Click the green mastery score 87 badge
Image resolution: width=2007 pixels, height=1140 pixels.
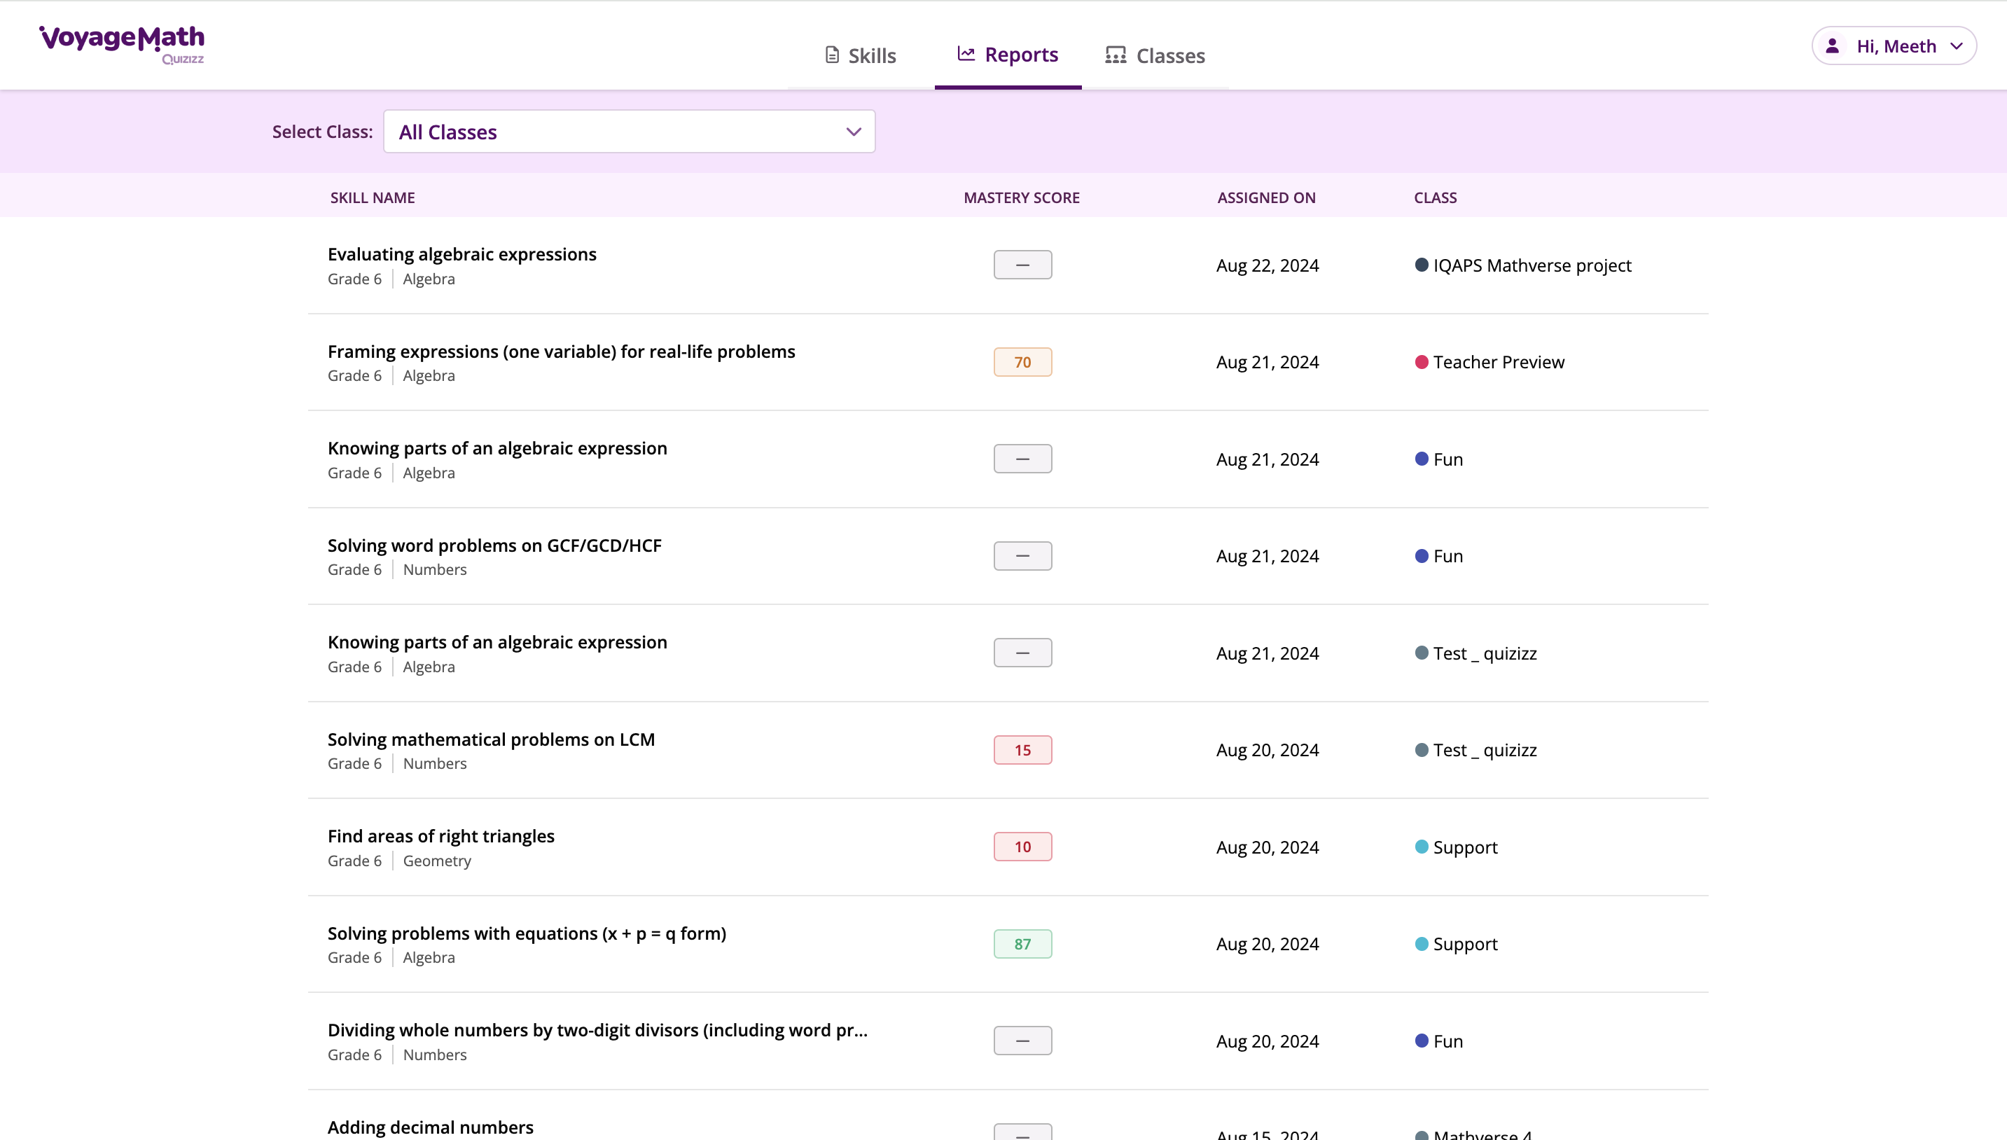1022,943
